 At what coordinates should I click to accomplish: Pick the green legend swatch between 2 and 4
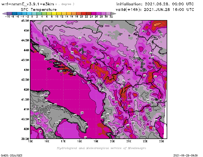tap(39, 13)
